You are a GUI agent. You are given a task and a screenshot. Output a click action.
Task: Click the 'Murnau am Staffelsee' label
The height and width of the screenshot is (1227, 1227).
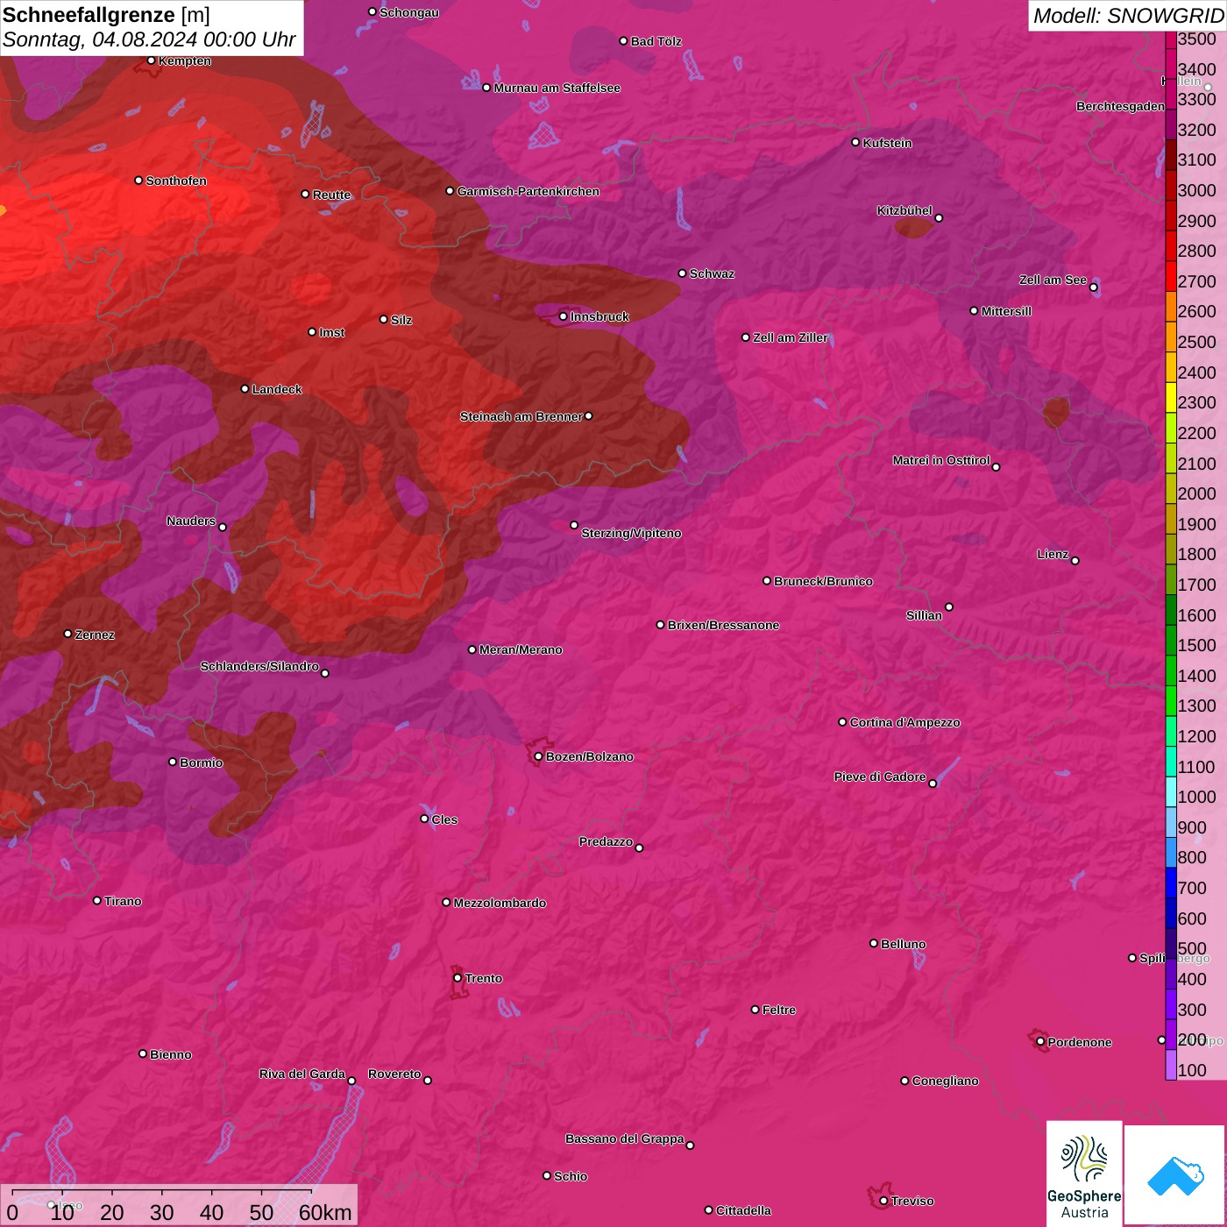pos(557,88)
